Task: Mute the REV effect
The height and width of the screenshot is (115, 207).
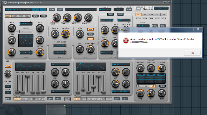Action: (164, 18)
